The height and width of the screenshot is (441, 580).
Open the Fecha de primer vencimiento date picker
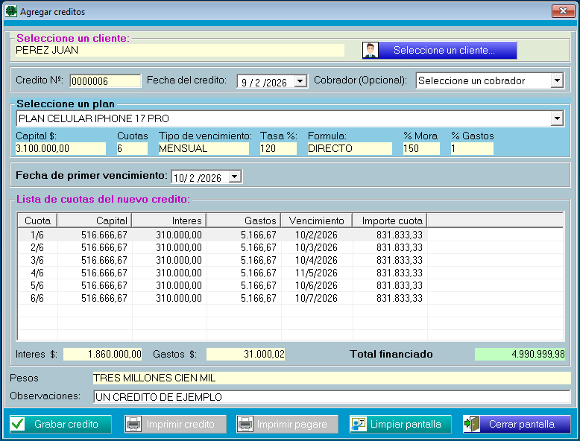[x=235, y=177]
